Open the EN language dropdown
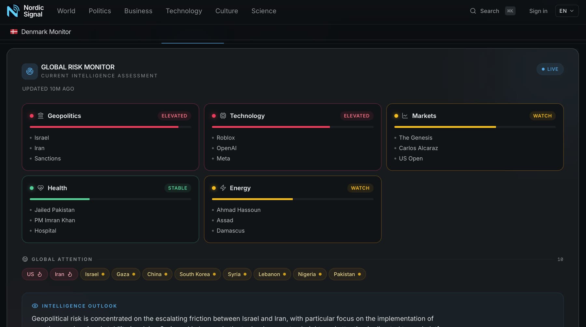 coord(567,11)
